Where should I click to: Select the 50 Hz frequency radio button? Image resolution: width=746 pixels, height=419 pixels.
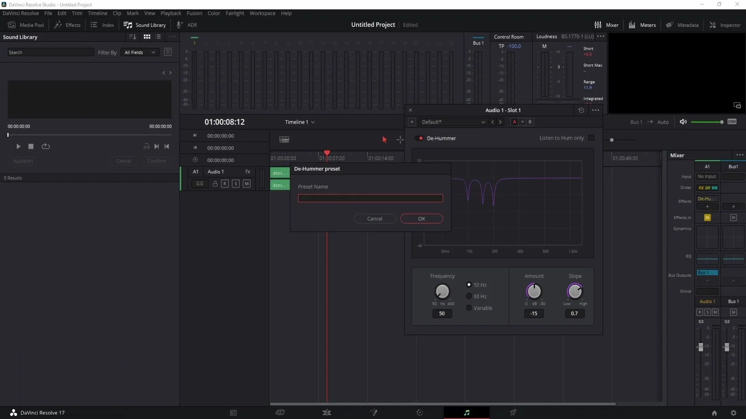[469, 284]
